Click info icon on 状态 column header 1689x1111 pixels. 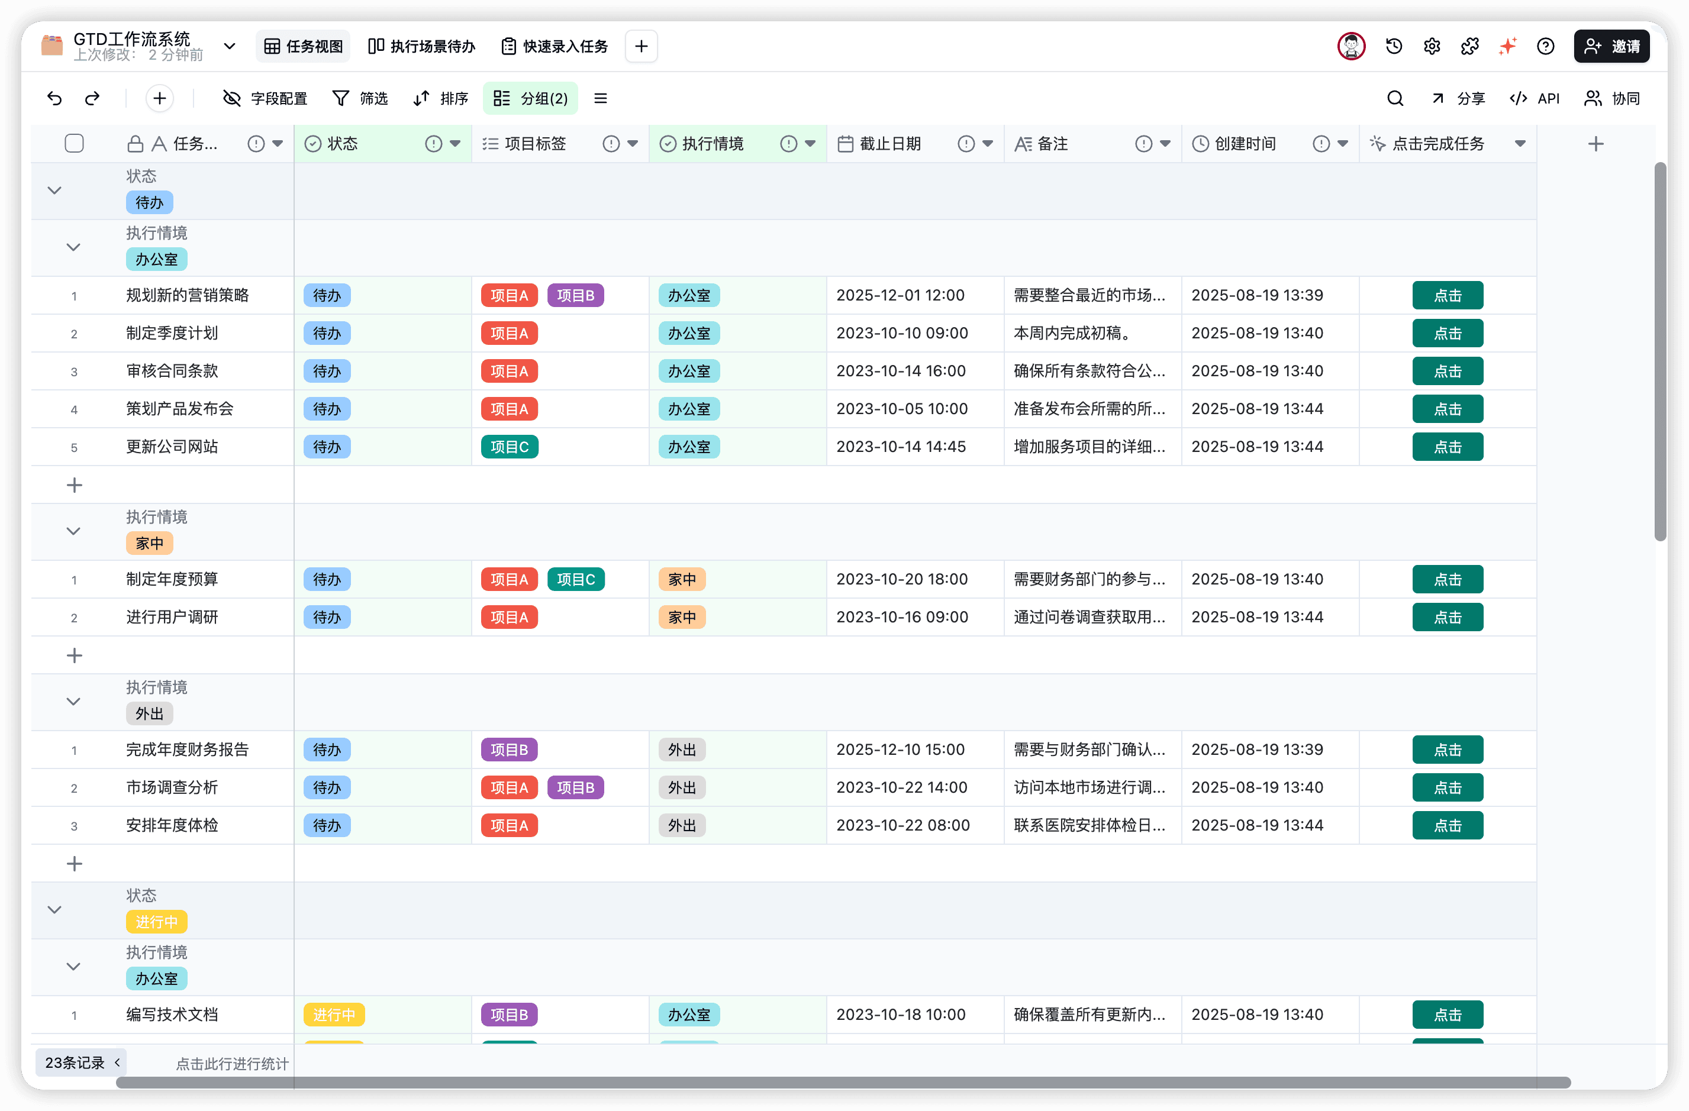click(434, 144)
